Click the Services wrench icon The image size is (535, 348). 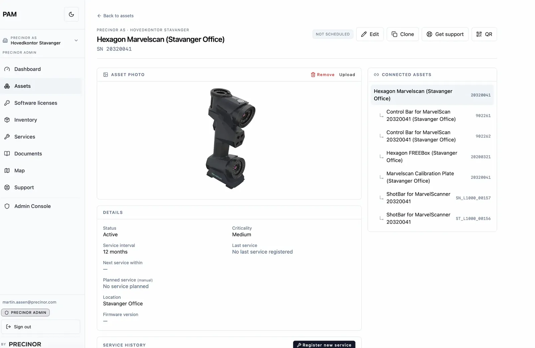[x=7, y=137]
